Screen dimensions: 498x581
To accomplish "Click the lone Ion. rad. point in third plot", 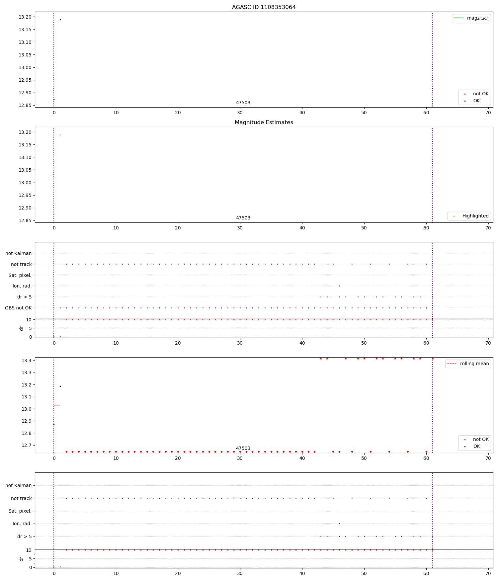I will 339,286.
